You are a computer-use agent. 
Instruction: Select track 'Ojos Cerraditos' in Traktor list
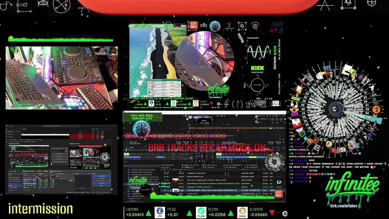223,177
